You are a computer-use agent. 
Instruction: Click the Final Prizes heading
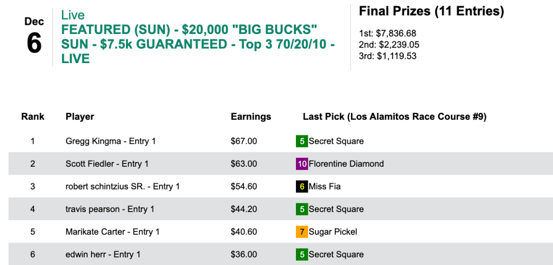(431, 11)
